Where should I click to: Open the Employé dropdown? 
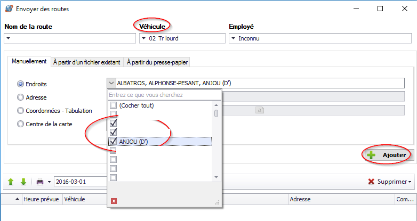pos(233,38)
